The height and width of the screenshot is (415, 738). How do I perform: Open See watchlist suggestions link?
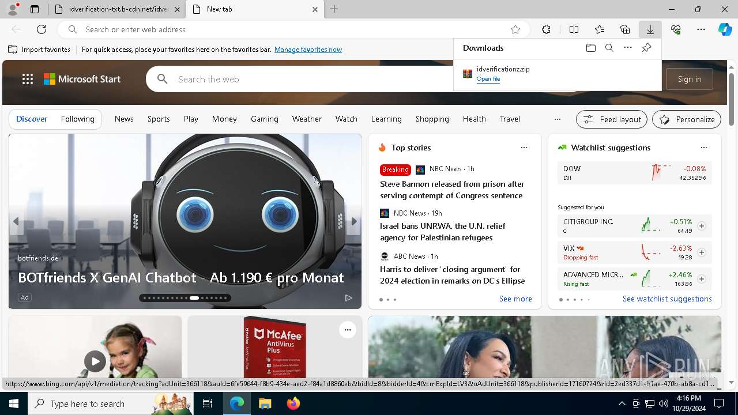[667, 299]
